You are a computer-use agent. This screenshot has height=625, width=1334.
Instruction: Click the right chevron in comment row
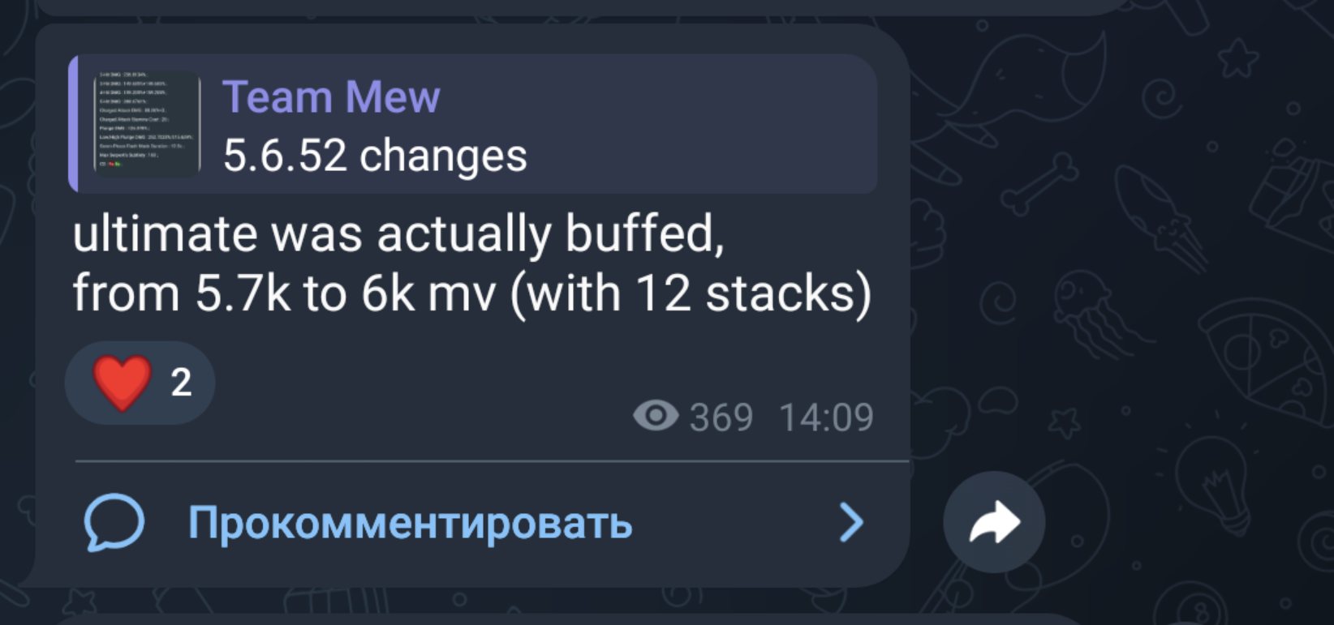click(x=851, y=522)
